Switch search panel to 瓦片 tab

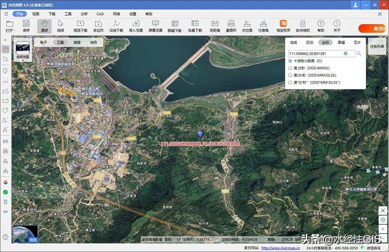(357, 42)
